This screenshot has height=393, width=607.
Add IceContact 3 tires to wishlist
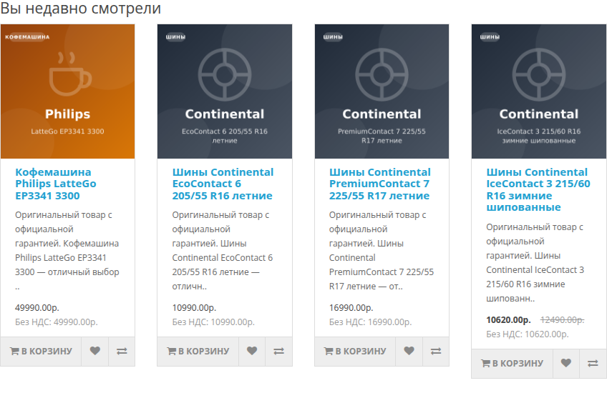[x=566, y=363]
